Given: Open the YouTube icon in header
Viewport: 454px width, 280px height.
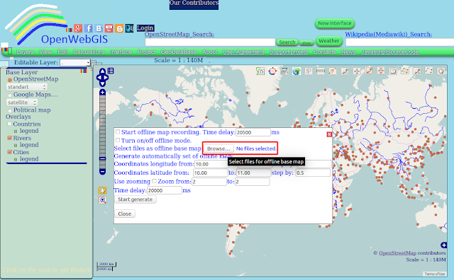Looking at the screenshot, I should [109, 28].
